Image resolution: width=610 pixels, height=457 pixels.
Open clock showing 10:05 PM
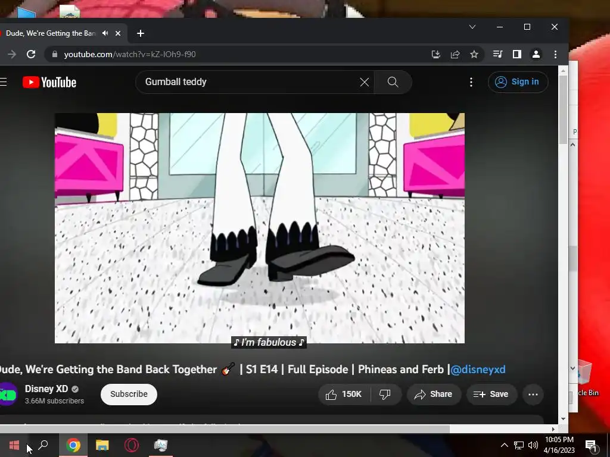pyautogui.click(x=559, y=445)
